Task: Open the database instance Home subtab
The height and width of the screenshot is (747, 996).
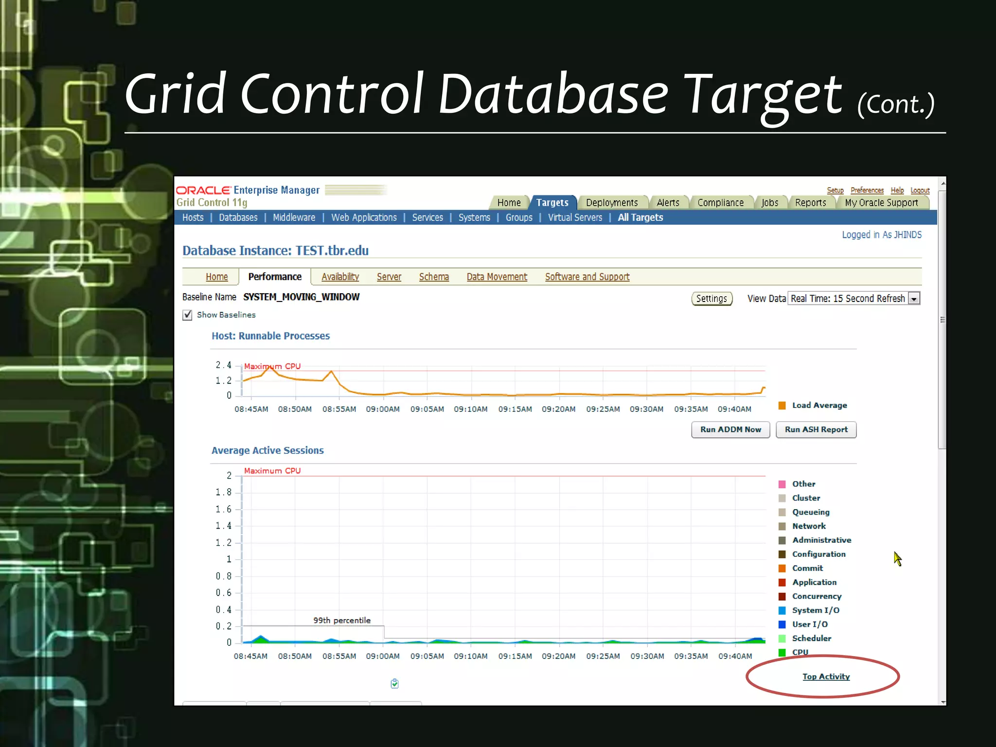Action: coord(216,277)
